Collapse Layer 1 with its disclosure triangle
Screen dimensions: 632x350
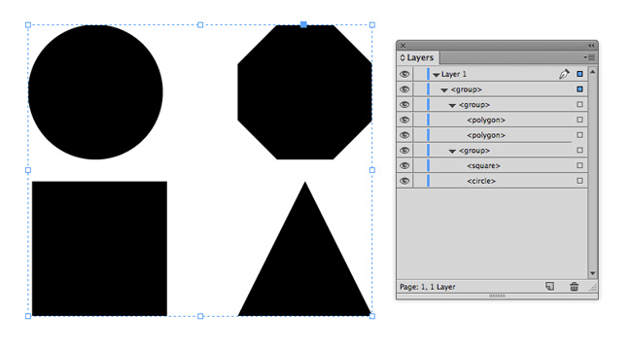pyautogui.click(x=436, y=75)
